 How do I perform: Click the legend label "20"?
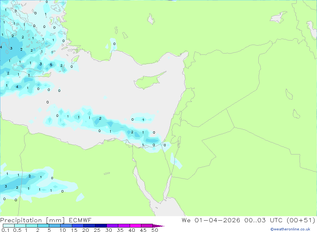click(86, 230)
